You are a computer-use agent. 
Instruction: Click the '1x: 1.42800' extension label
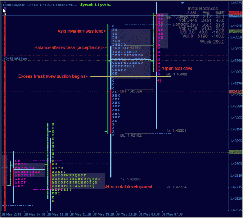coord(131,179)
